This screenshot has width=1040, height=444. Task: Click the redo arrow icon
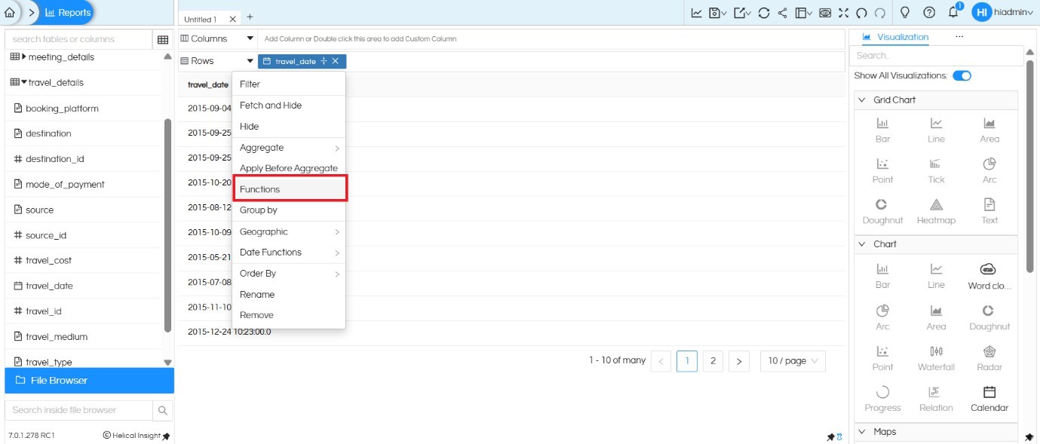pos(879,13)
